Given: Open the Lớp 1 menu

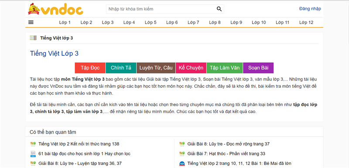Looking at the screenshot, I should [x=65, y=22].
